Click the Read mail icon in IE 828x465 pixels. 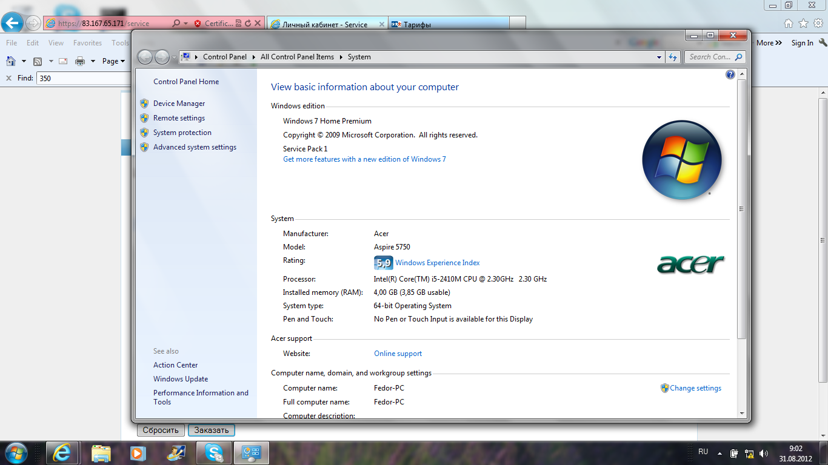pos(63,61)
